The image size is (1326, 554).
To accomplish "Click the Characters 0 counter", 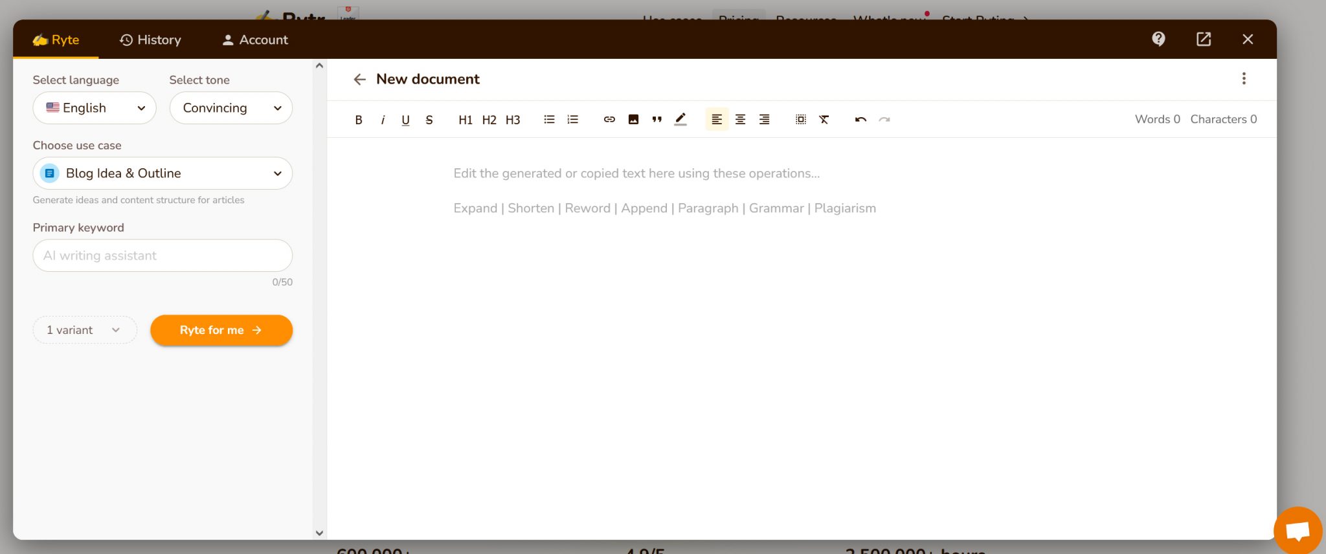I will click(x=1224, y=119).
